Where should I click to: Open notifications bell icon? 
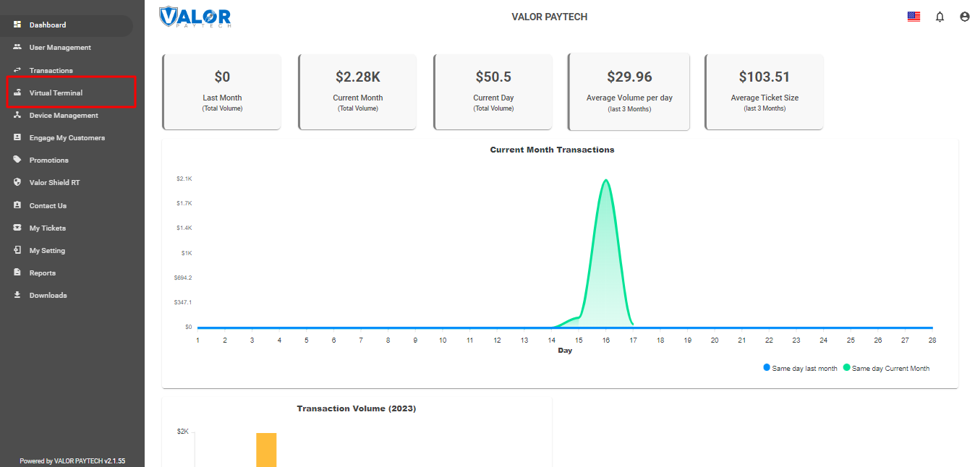tap(940, 17)
